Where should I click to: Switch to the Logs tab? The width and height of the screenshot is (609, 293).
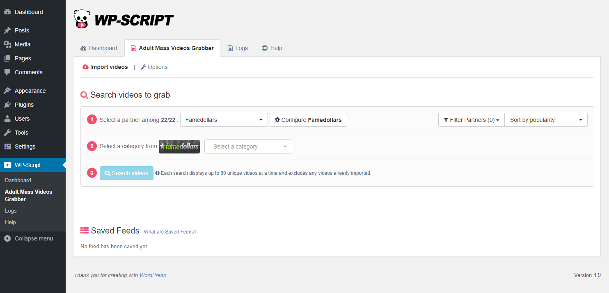(238, 48)
